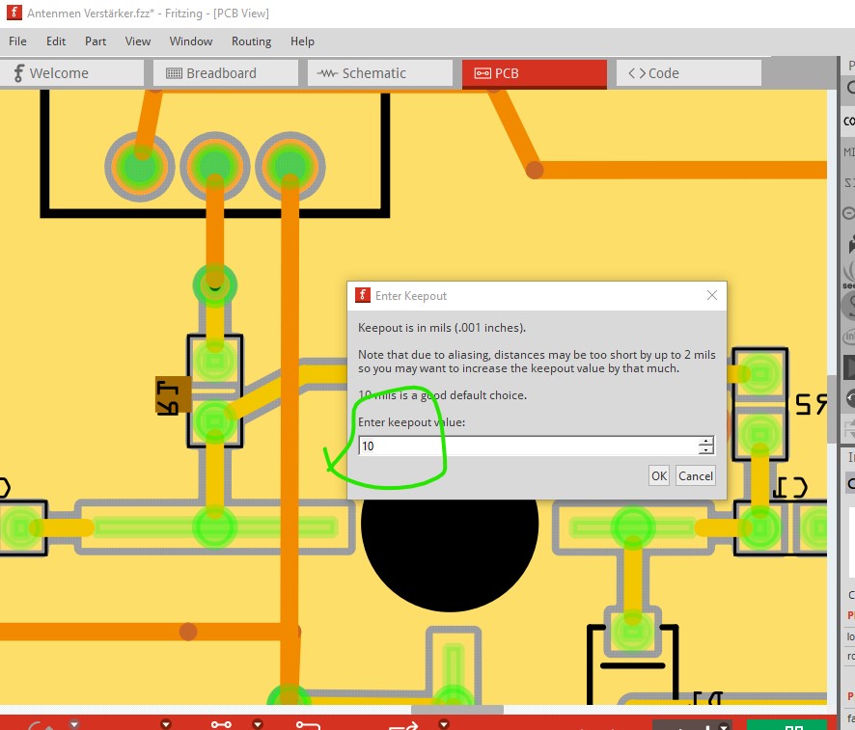Viewport: 855px width, 730px height.
Task: Decrease keepout value with down arrow
Action: (x=706, y=450)
